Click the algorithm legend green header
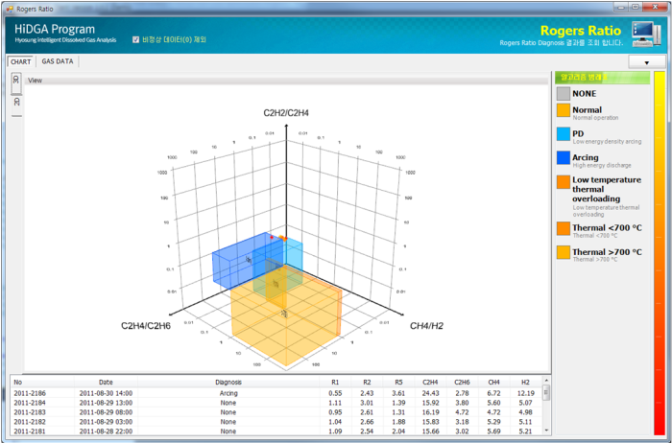Viewport: 672px width, 443px height. [602, 77]
